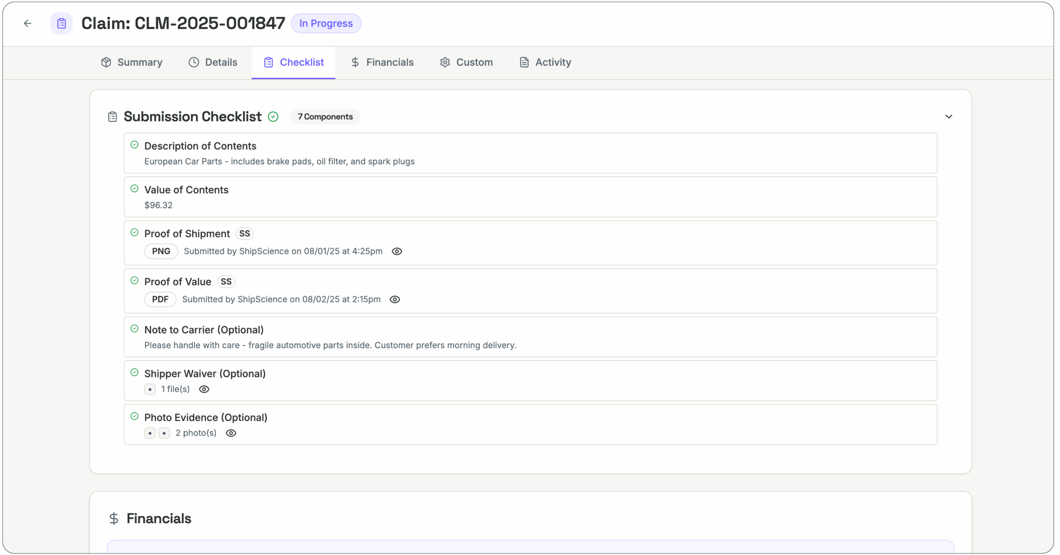The width and height of the screenshot is (1060, 555).
Task: View the Shipper Waiver file
Action: pos(204,389)
